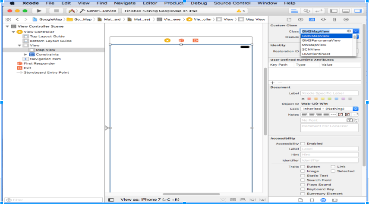Check the Image trait checkbox
This screenshot has width=369, height=204.
[x=303, y=171]
